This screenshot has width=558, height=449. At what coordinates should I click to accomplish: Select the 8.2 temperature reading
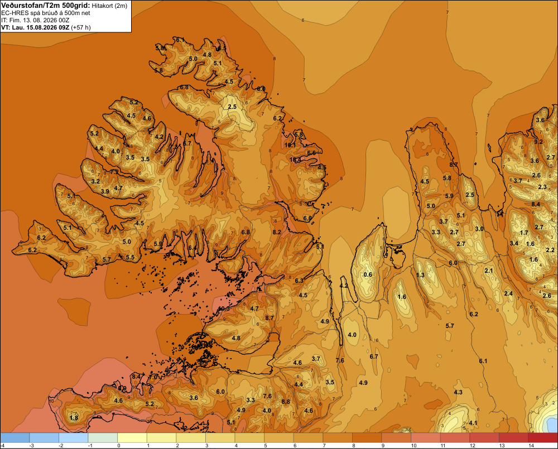pyautogui.click(x=277, y=232)
